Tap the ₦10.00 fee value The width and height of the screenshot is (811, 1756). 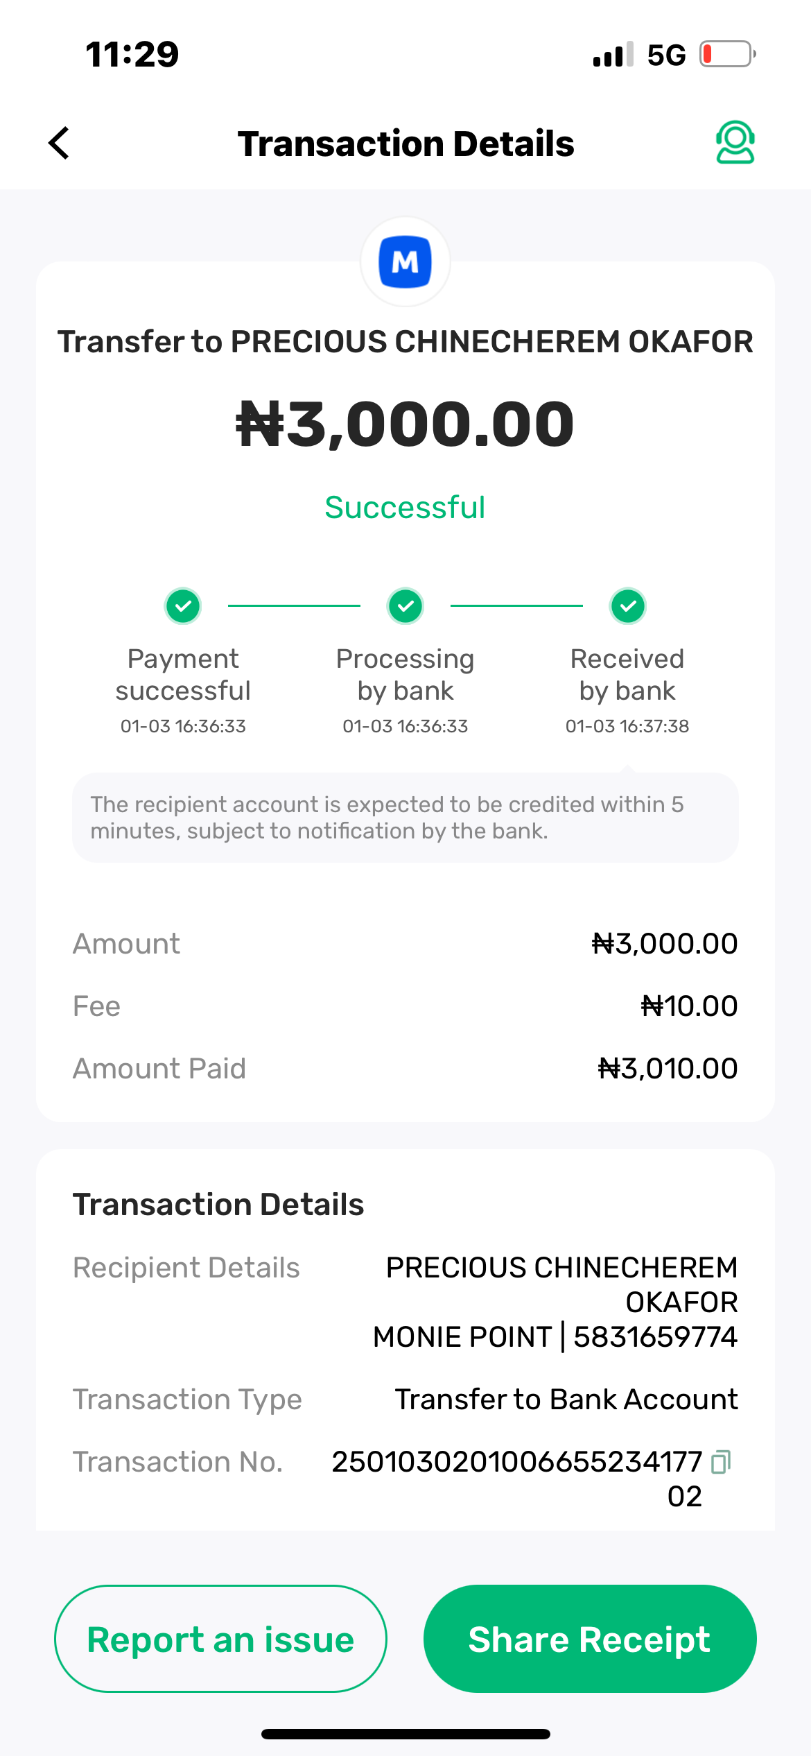pyautogui.click(x=689, y=1006)
